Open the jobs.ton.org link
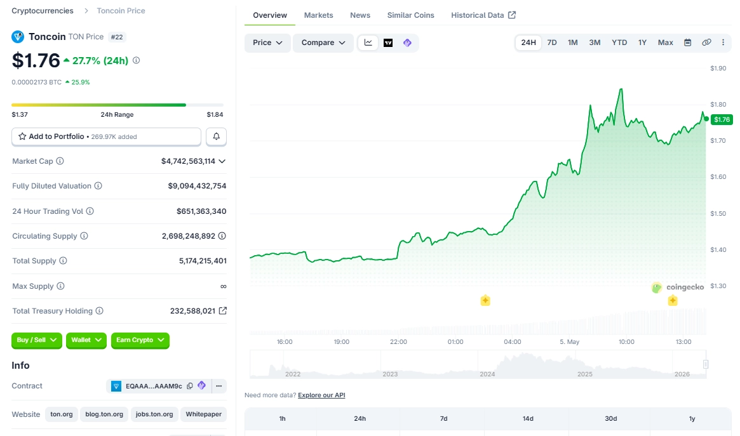This screenshot has width=740, height=436. coord(154,414)
